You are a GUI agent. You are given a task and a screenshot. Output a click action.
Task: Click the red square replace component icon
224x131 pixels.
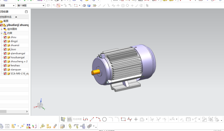point(55,126)
